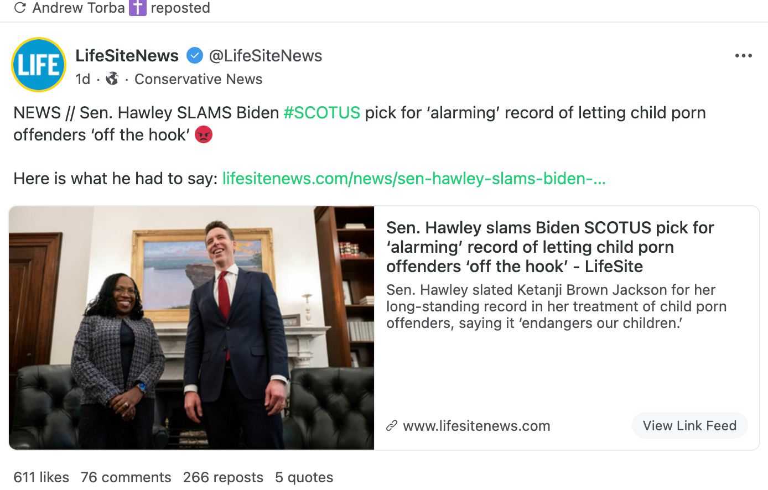Open the lifesitenews.com article URL in post
This screenshot has height=490, width=768.
pyautogui.click(x=414, y=179)
